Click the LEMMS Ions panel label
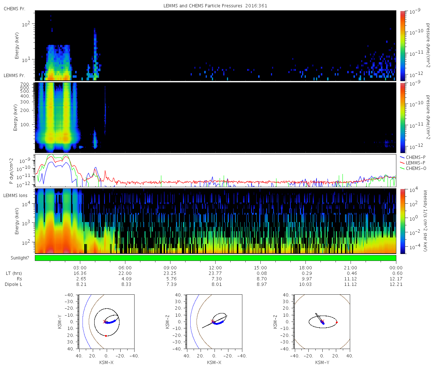 tap(15, 196)
